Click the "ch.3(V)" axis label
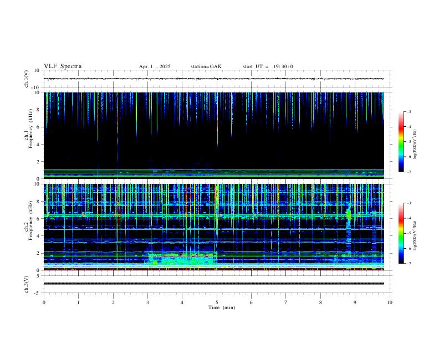Screen dimensions: 439x339 tap(27, 285)
